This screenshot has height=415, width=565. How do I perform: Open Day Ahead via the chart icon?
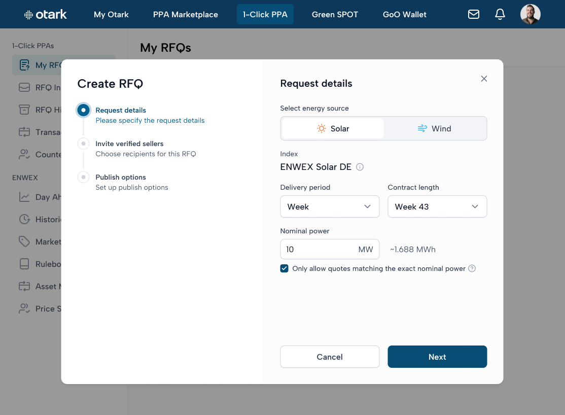24,197
